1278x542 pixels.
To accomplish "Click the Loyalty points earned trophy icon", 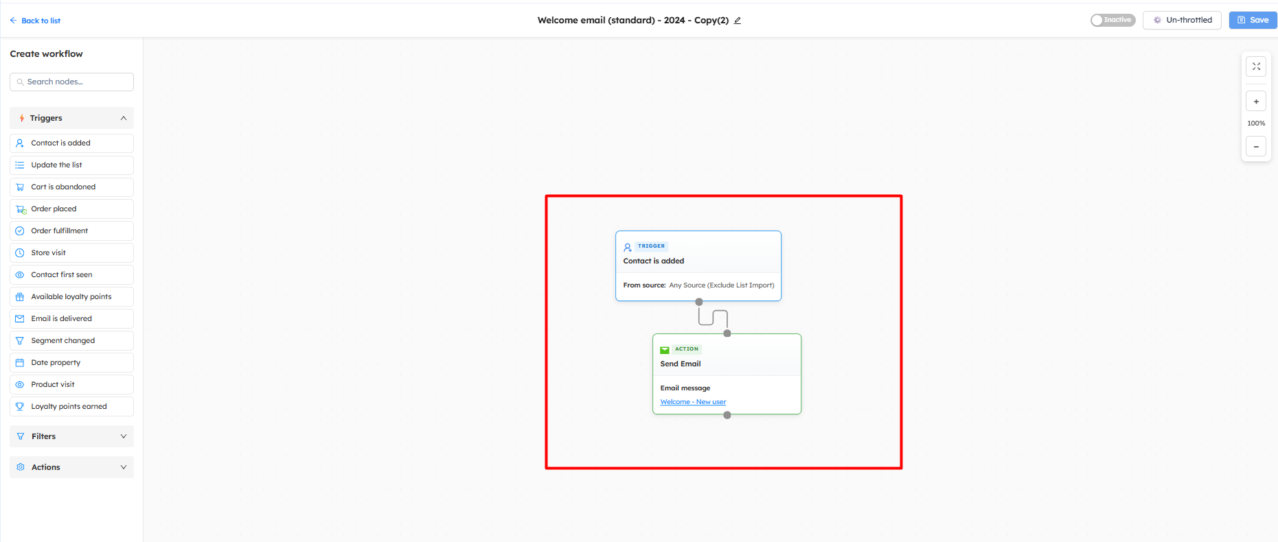I will 20,406.
